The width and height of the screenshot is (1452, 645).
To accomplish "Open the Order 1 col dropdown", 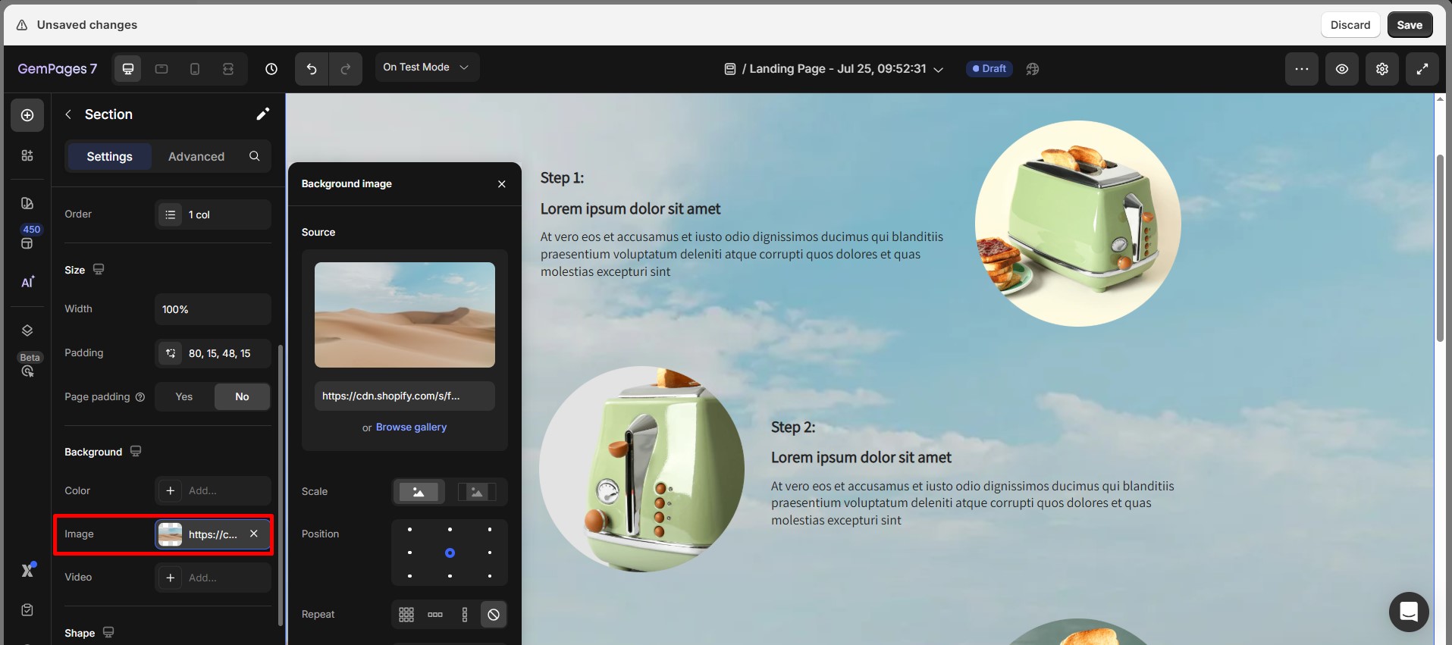I will (213, 214).
